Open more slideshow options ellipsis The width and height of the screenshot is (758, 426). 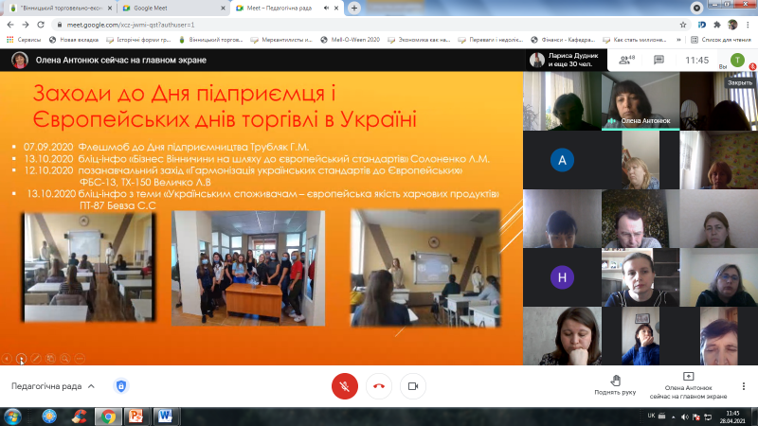80,359
